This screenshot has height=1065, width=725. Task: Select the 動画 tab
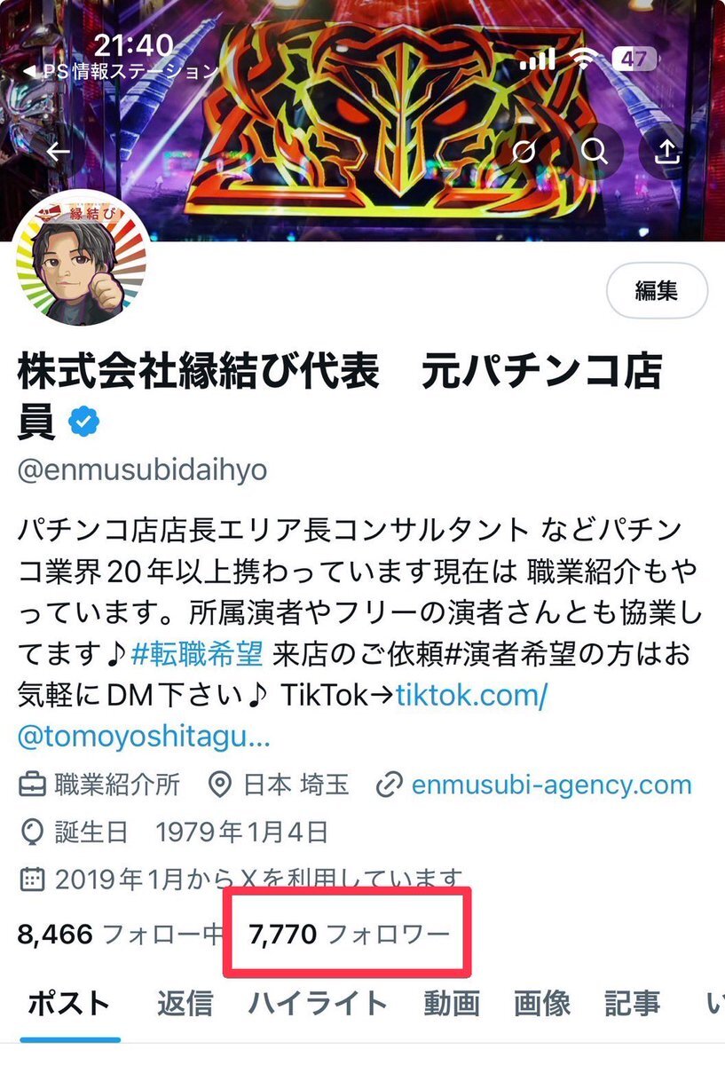pyautogui.click(x=452, y=1004)
